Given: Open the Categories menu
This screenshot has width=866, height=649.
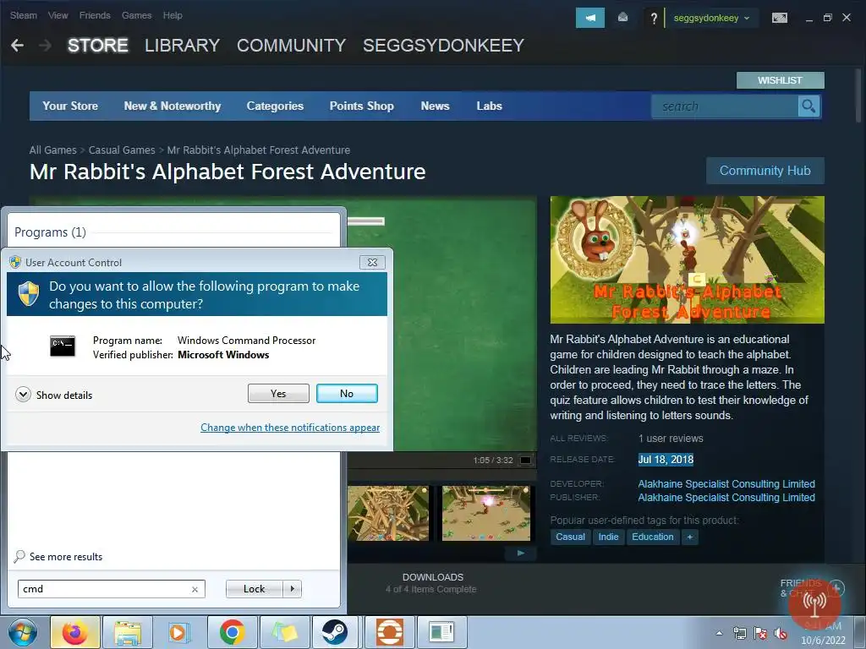Looking at the screenshot, I should 275,106.
